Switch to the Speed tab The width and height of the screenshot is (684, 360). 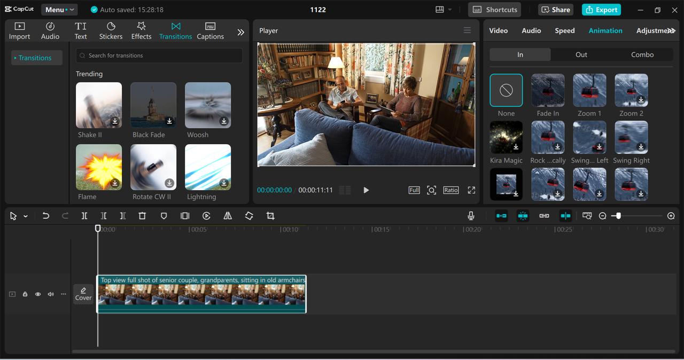pyautogui.click(x=565, y=30)
